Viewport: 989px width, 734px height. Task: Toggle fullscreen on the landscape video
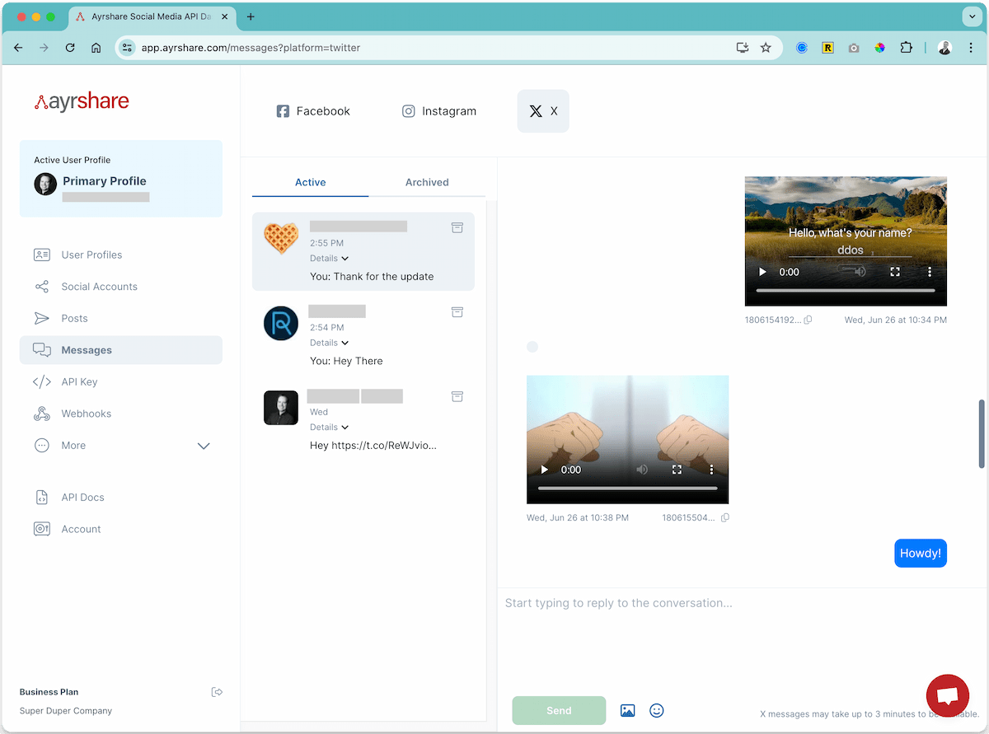[x=894, y=272]
